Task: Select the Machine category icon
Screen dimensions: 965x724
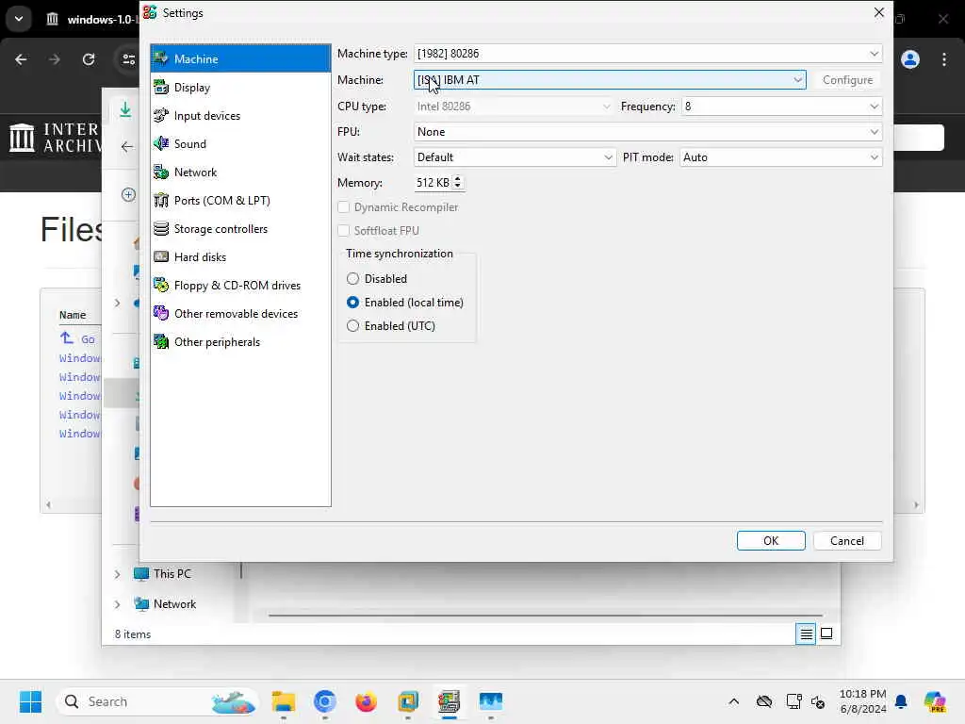Action: (x=161, y=58)
